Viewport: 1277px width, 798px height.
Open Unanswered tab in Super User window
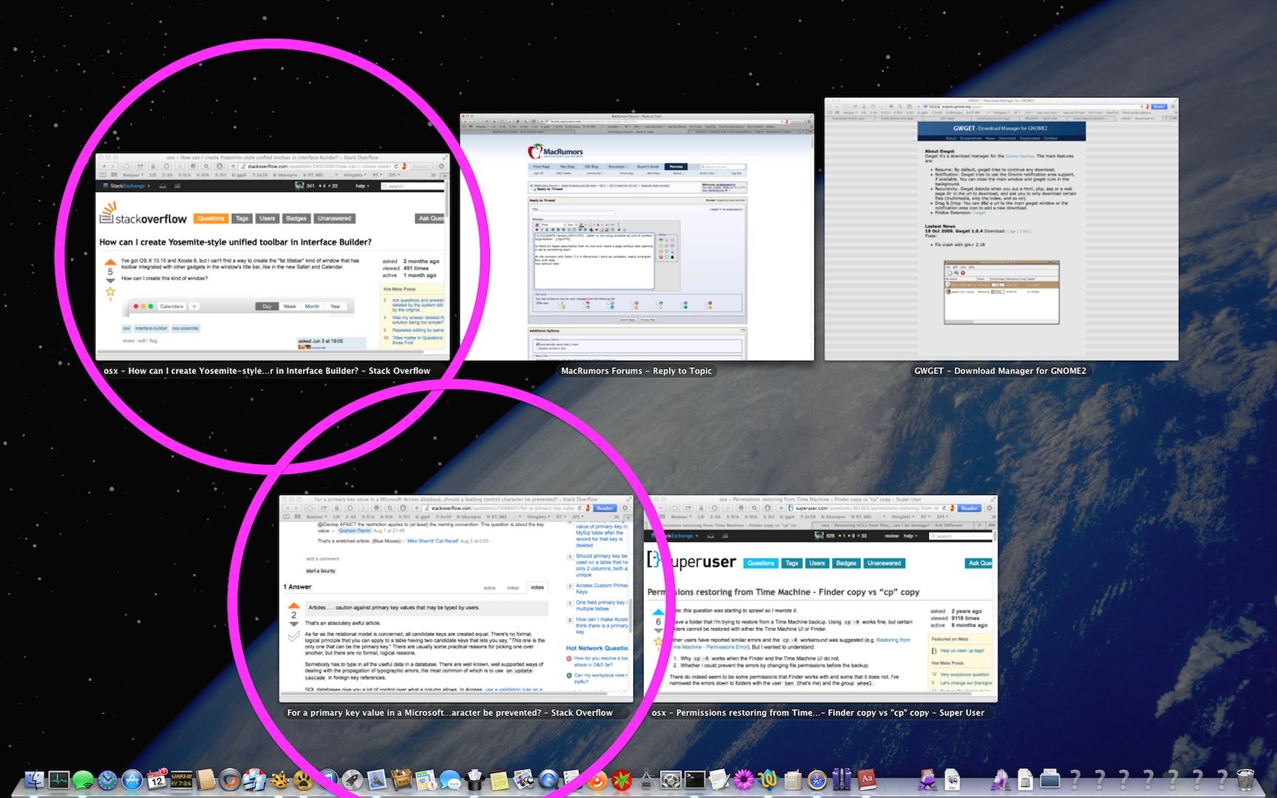pos(884,563)
